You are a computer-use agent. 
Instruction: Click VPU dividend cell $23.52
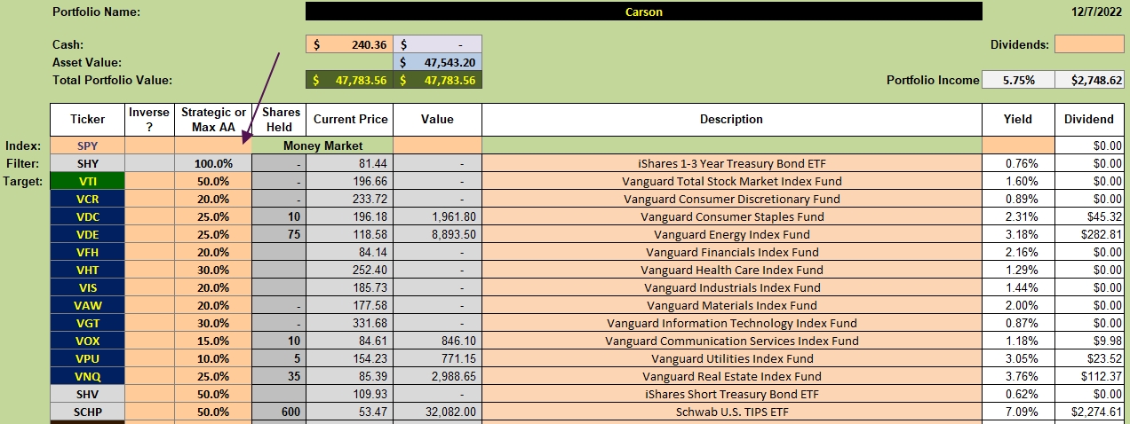[1089, 358]
